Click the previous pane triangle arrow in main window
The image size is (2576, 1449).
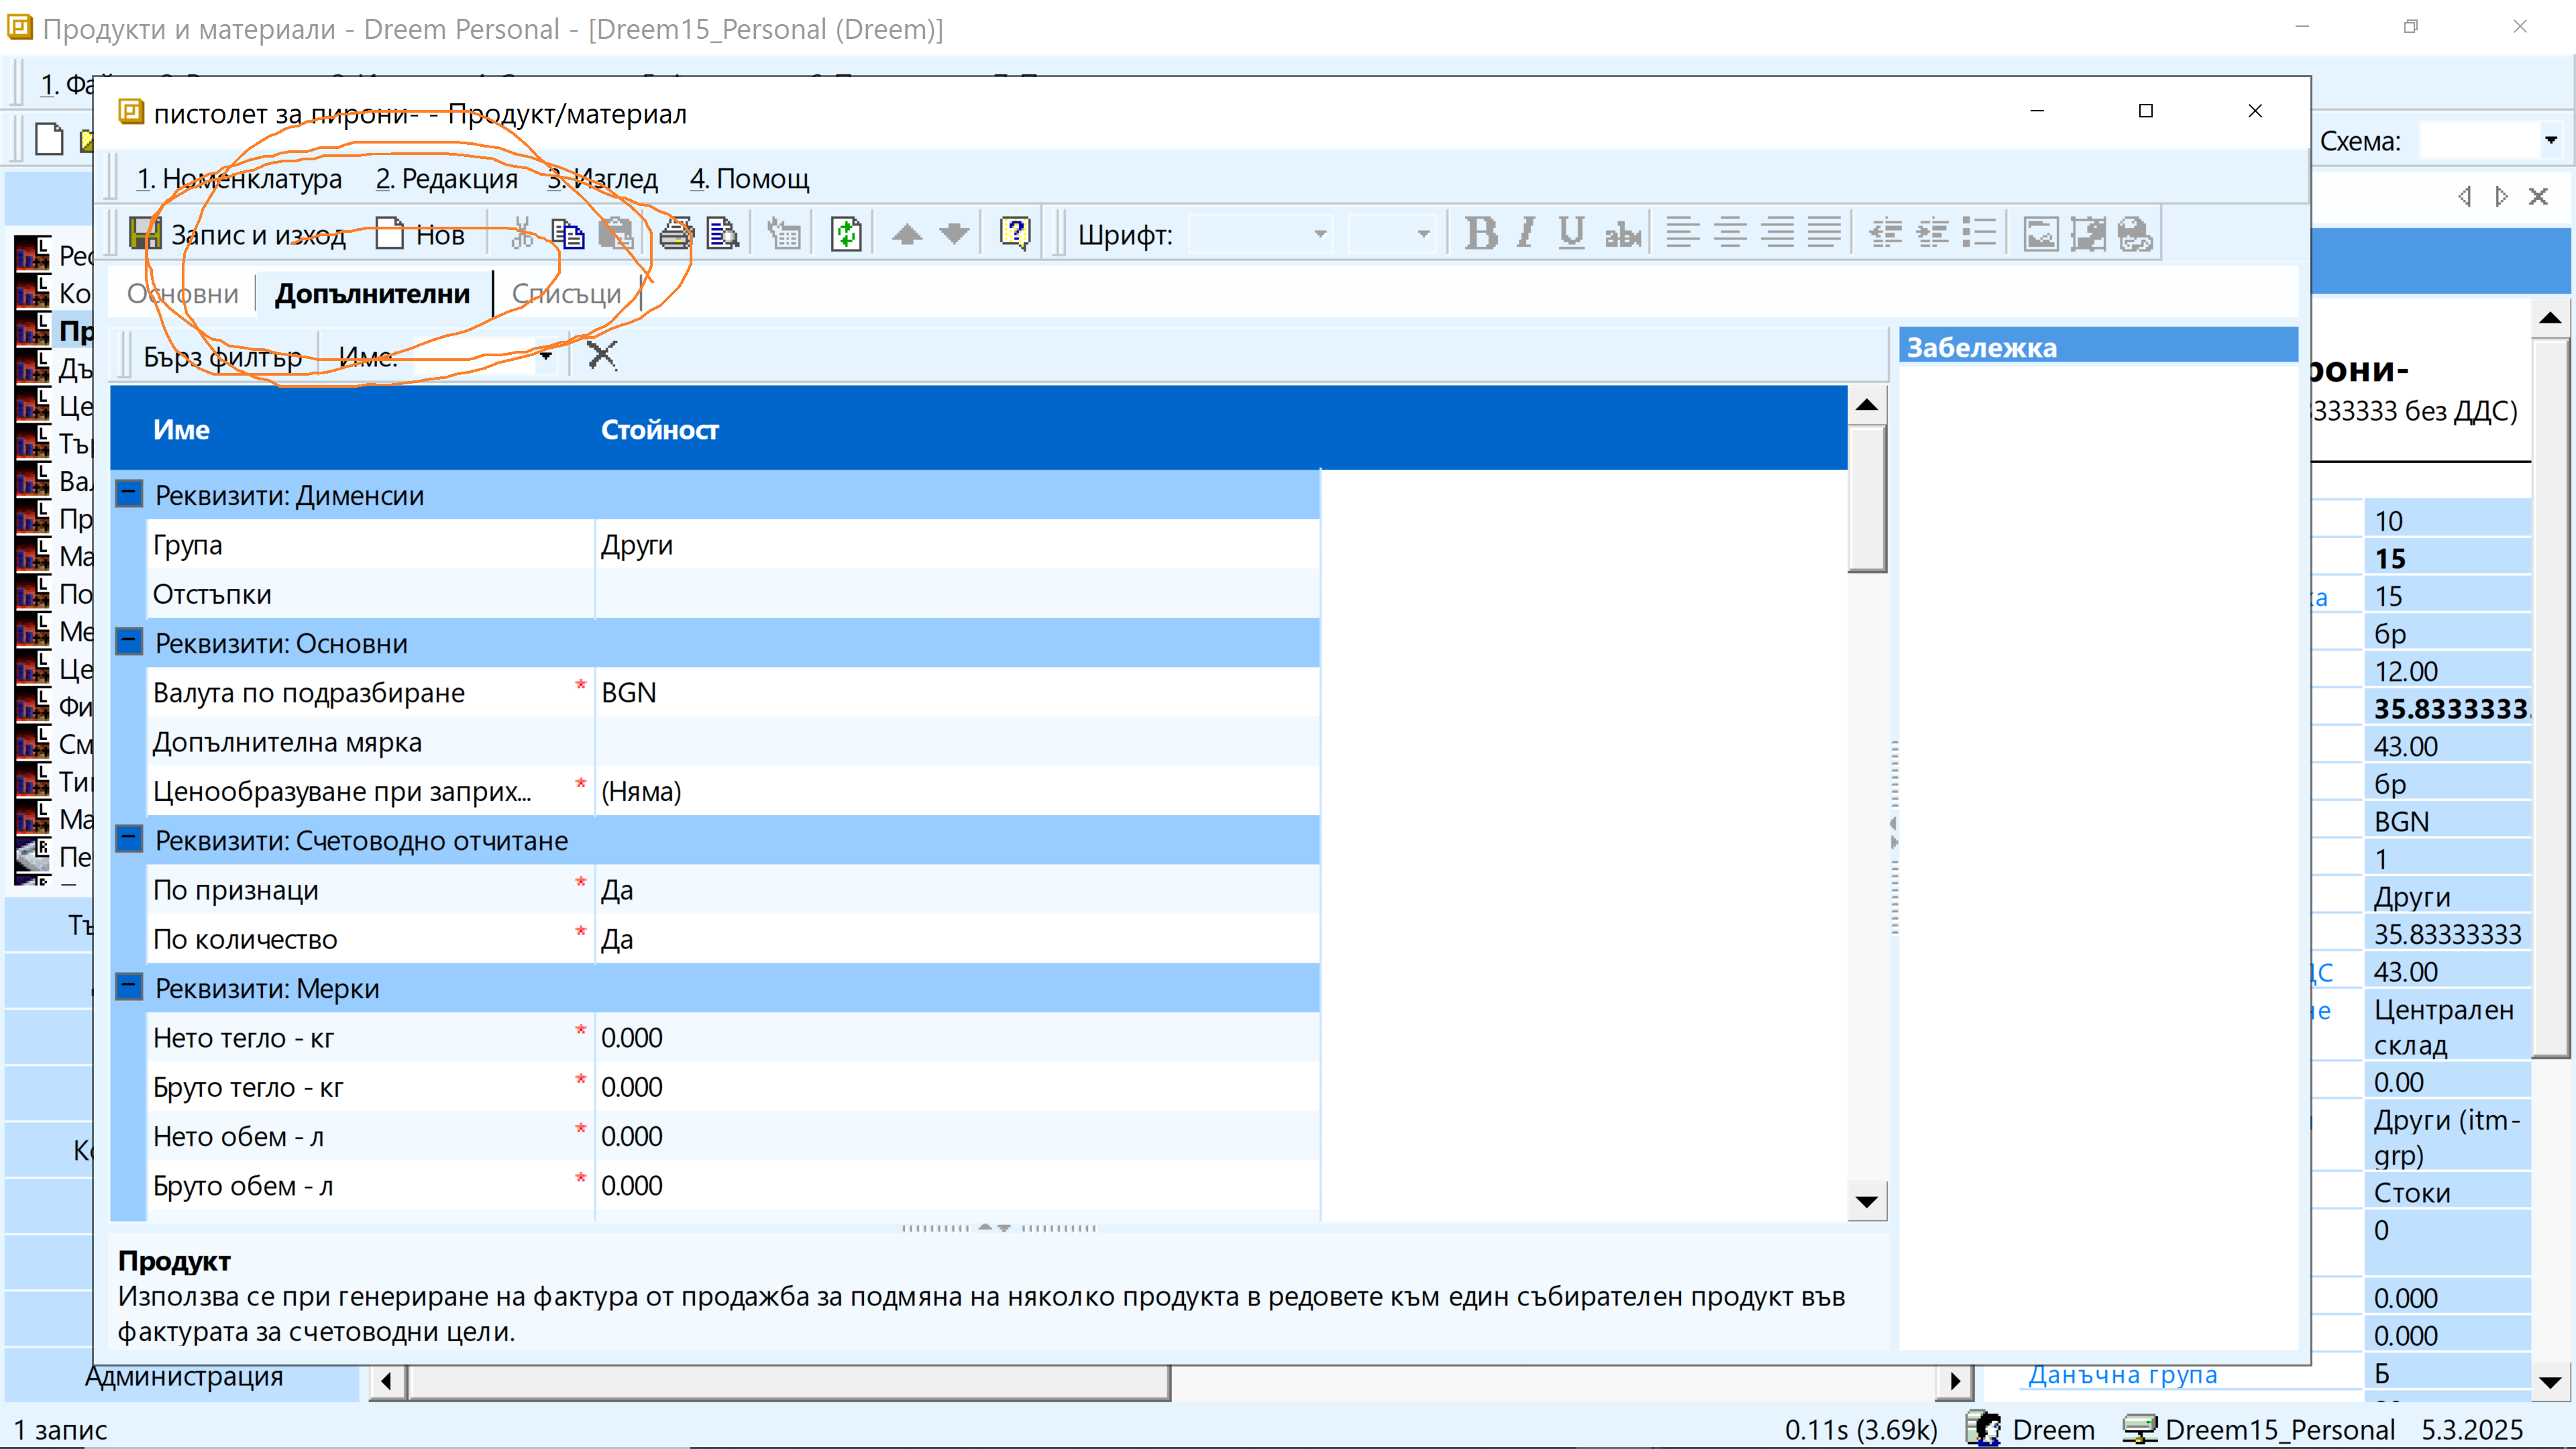point(2465,196)
